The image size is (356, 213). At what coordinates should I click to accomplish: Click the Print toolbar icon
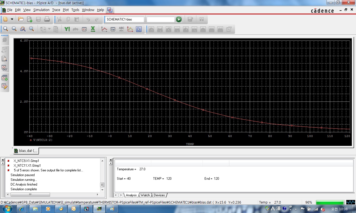pyautogui.click(x=47, y=19)
